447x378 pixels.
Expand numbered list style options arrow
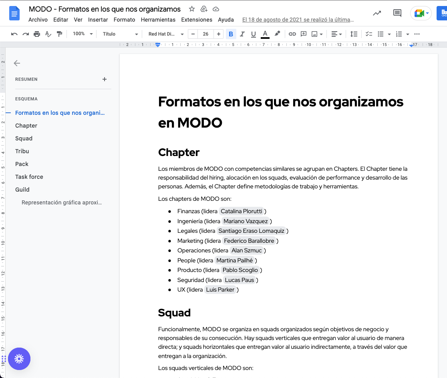pyautogui.click(x=408, y=34)
